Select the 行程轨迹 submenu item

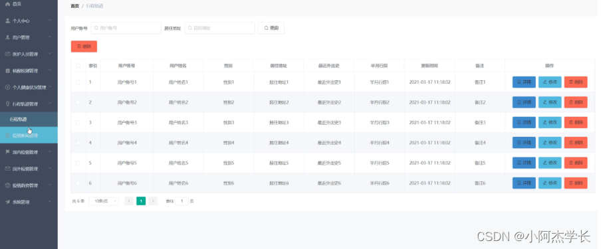(x=29, y=119)
